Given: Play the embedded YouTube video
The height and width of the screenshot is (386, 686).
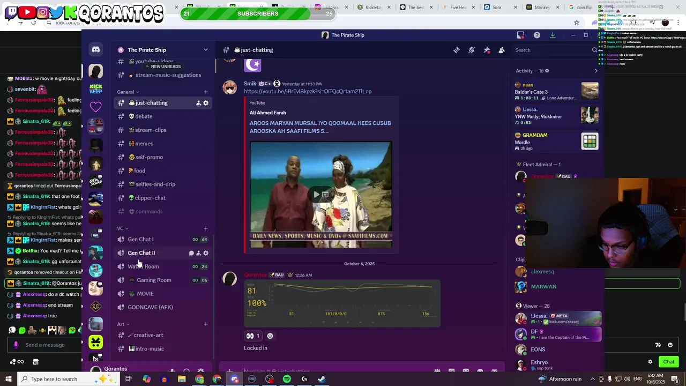Looking at the screenshot, I should click(x=316, y=195).
